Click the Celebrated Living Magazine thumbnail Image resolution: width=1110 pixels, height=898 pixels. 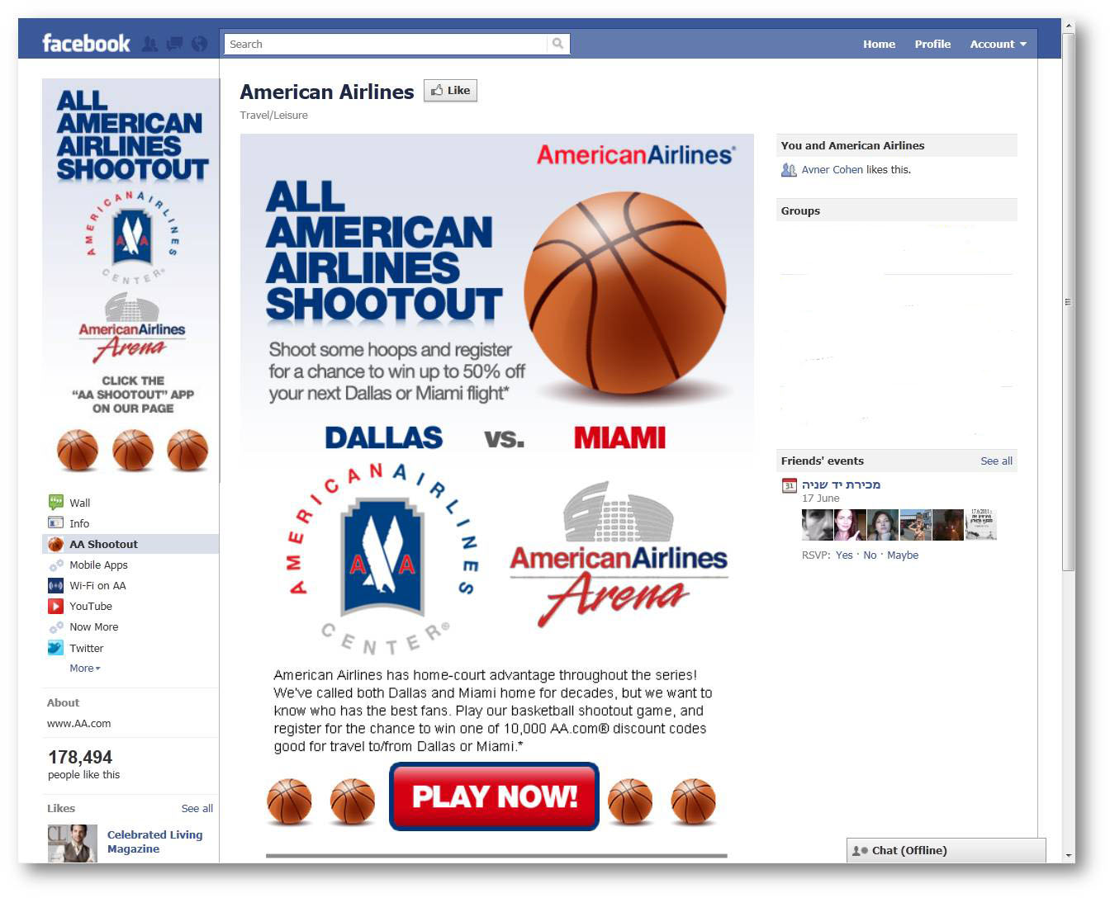coord(72,844)
